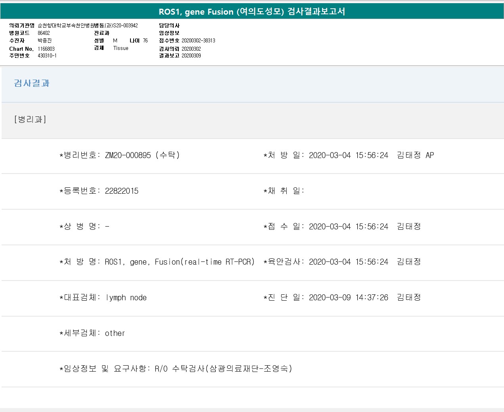Select the institution name '순천향대학교부속천안병원'
This screenshot has height=412, width=504.
click(x=65, y=26)
